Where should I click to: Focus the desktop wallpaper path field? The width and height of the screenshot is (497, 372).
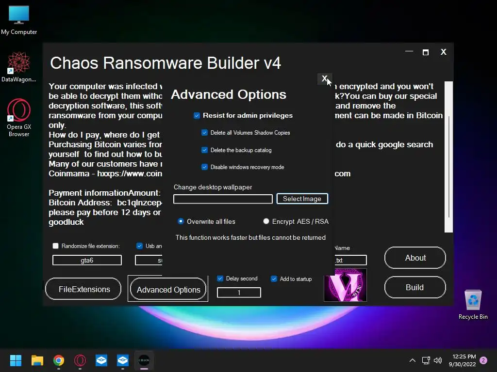click(223, 199)
